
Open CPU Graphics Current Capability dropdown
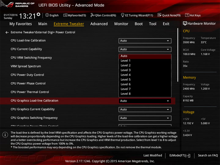coord(145,109)
